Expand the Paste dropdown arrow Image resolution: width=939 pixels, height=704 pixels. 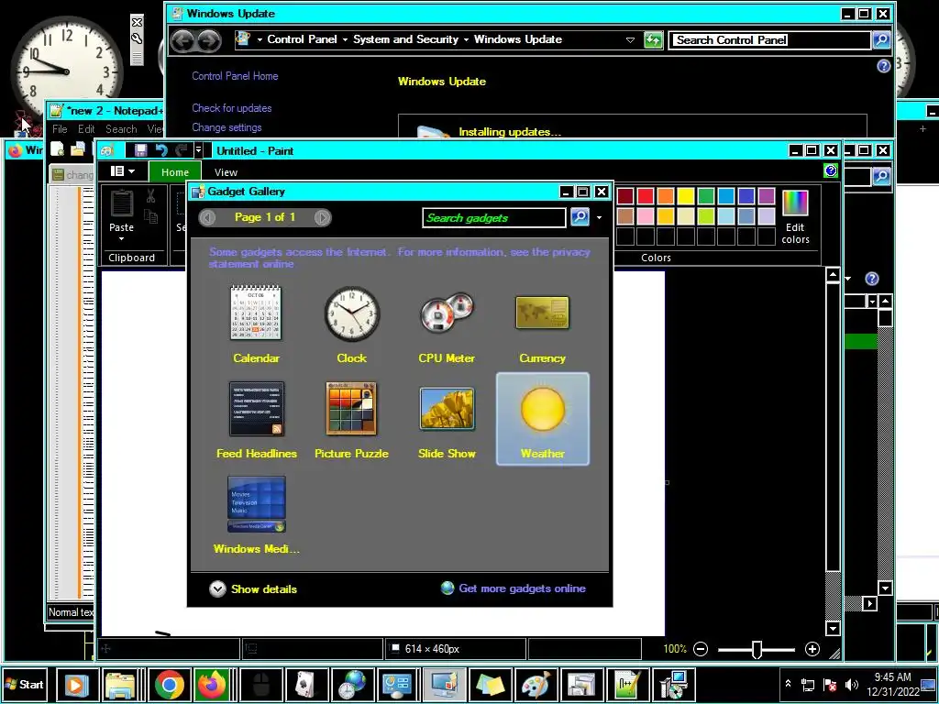pos(122,239)
